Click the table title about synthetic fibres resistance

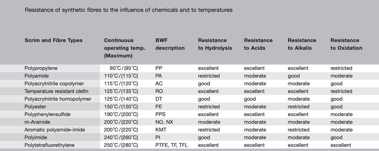pyautogui.click(x=129, y=10)
